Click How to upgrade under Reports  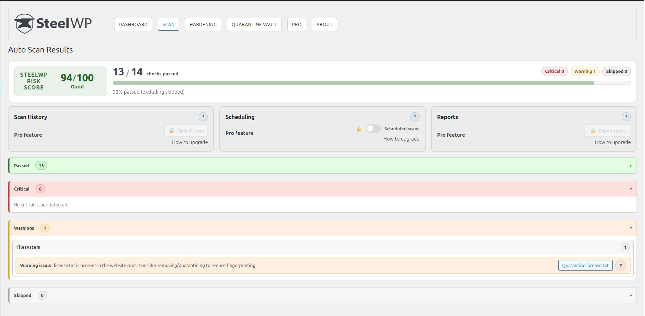613,142
